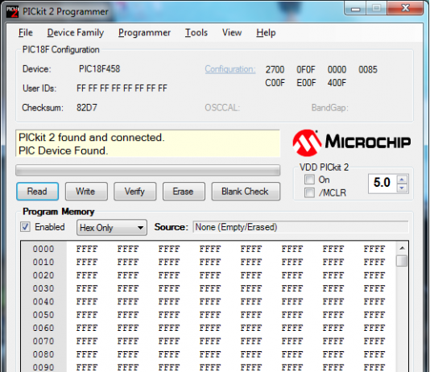
Task: Open the Tools menu
Action: click(196, 33)
